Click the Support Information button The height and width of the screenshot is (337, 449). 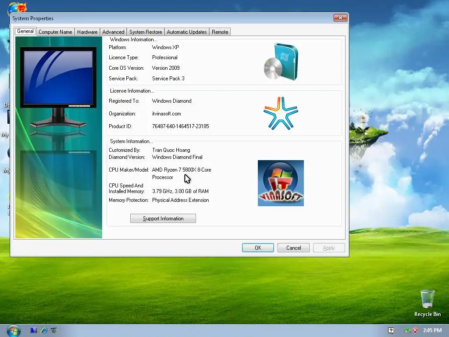(x=163, y=219)
